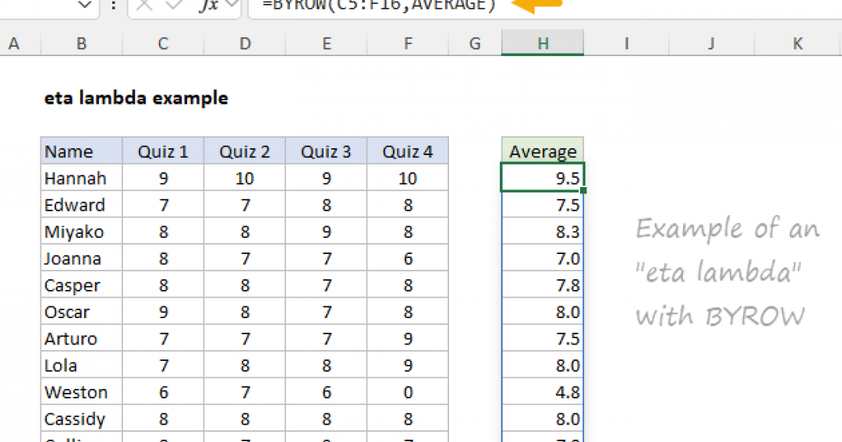Select Joanna's Quiz 4 score of 6
The width and height of the screenshot is (842, 442).
408,258
